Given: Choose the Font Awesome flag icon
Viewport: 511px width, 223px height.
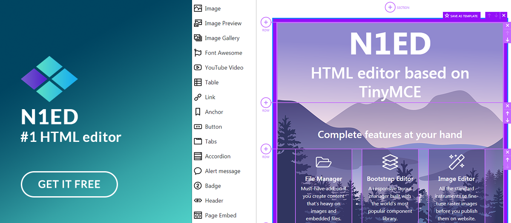Looking at the screenshot, I should tap(198, 53).
